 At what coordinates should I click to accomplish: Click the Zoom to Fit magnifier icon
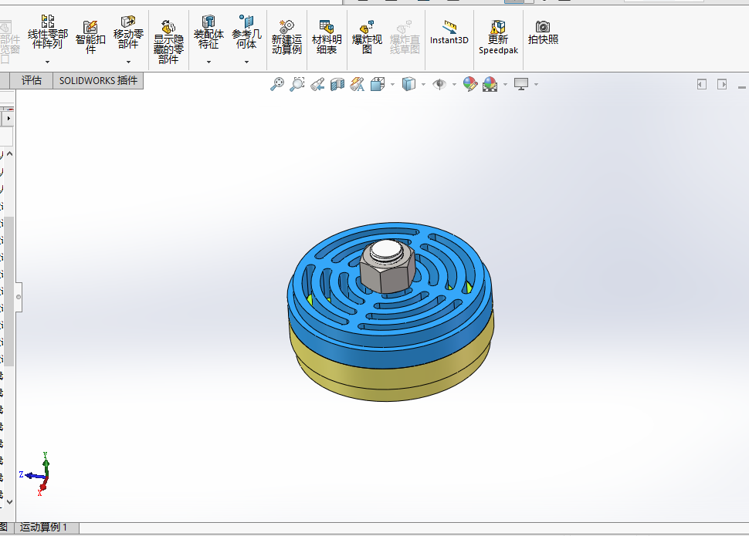click(x=277, y=85)
